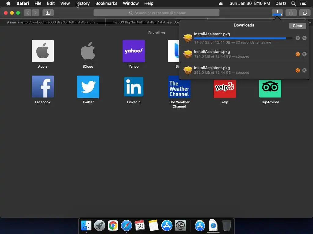Open the Apple favorite
The width and height of the screenshot is (313, 234).
pos(43,51)
